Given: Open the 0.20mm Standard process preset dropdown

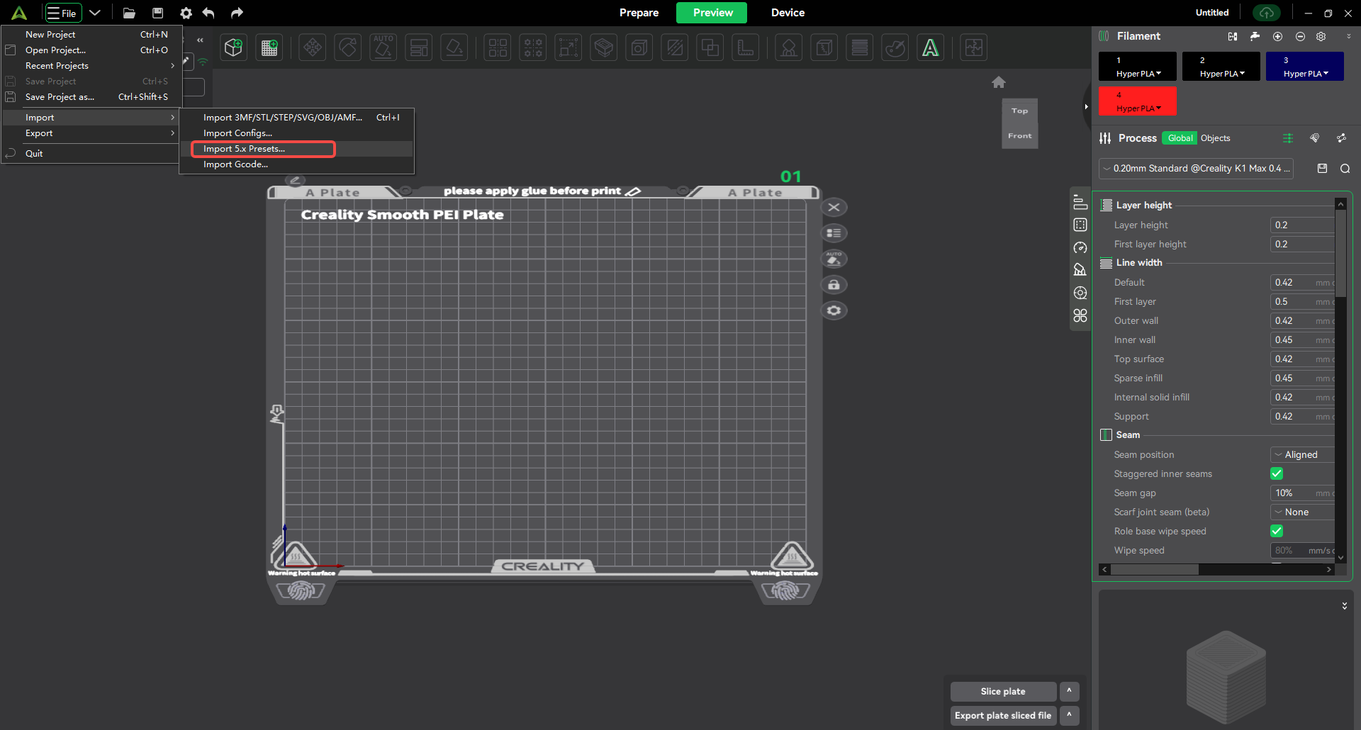Looking at the screenshot, I should [1196, 169].
